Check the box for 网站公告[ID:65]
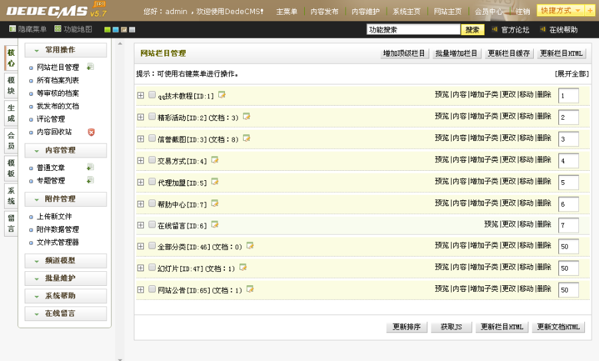This screenshot has width=599, height=361. [152, 289]
